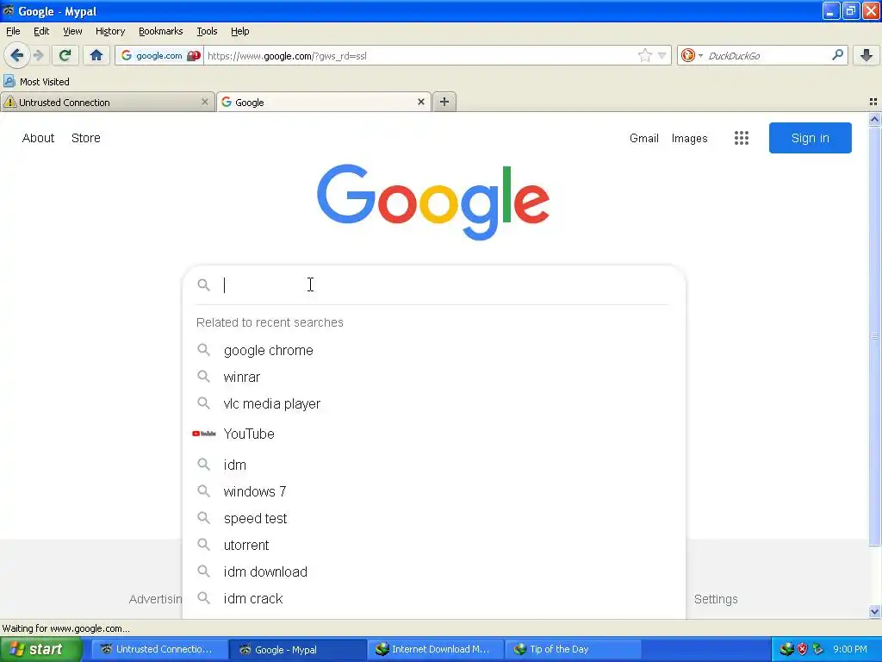Click the address bar URL field
This screenshot has width=882, height=662.
[x=419, y=56]
